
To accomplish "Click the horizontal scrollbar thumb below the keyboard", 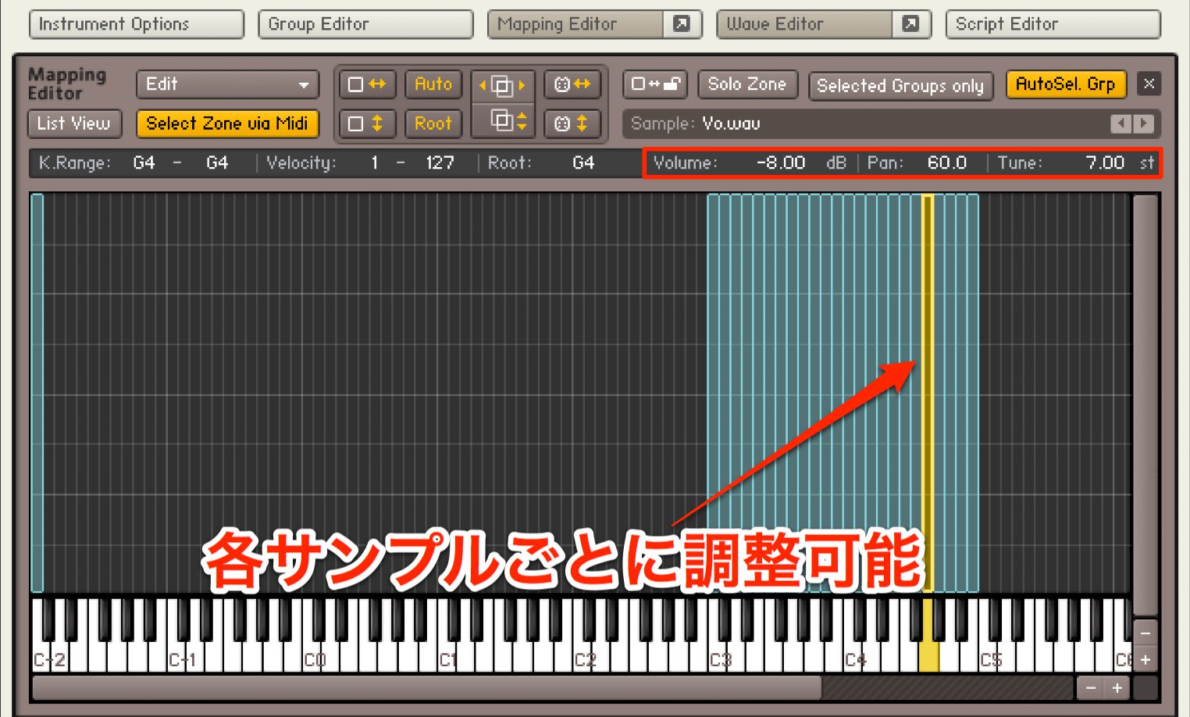I will click(x=427, y=688).
